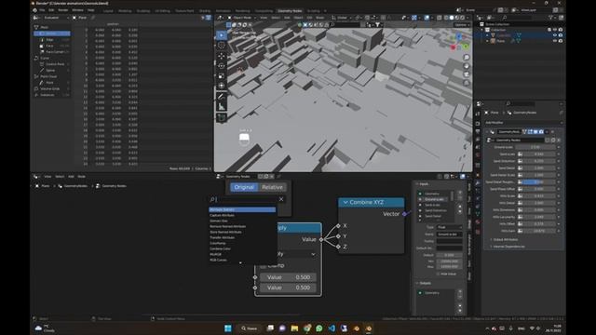Open Visual Studio Code from taskbar
Image resolution: width=596 pixels, height=335 pixels.
[x=332, y=328]
